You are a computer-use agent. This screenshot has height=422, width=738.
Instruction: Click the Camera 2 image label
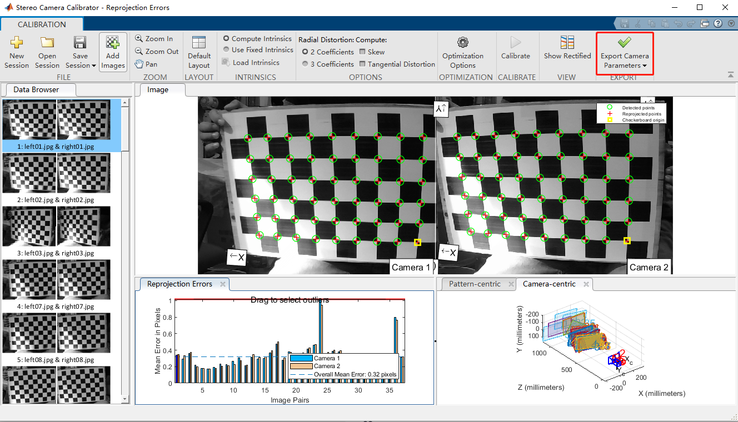[649, 267]
